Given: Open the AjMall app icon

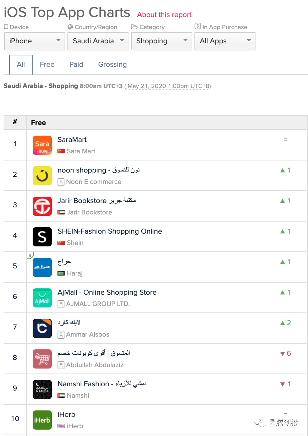Looking at the screenshot, I should click(x=42, y=298).
